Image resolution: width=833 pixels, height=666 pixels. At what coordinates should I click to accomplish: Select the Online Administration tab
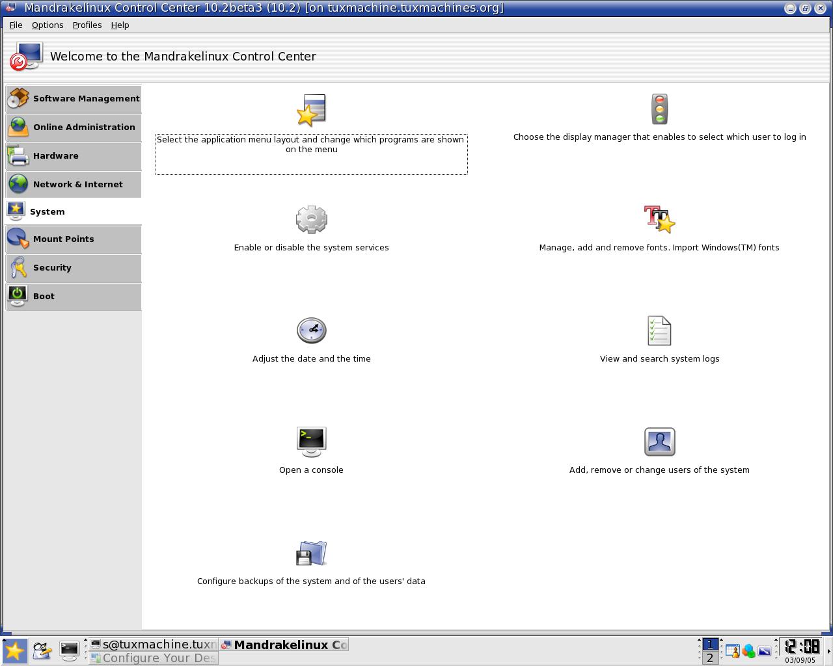pos(74,127)
